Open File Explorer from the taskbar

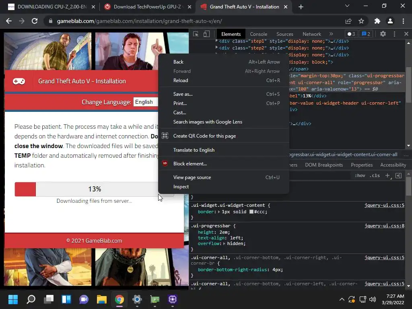(x=102, y=299)
